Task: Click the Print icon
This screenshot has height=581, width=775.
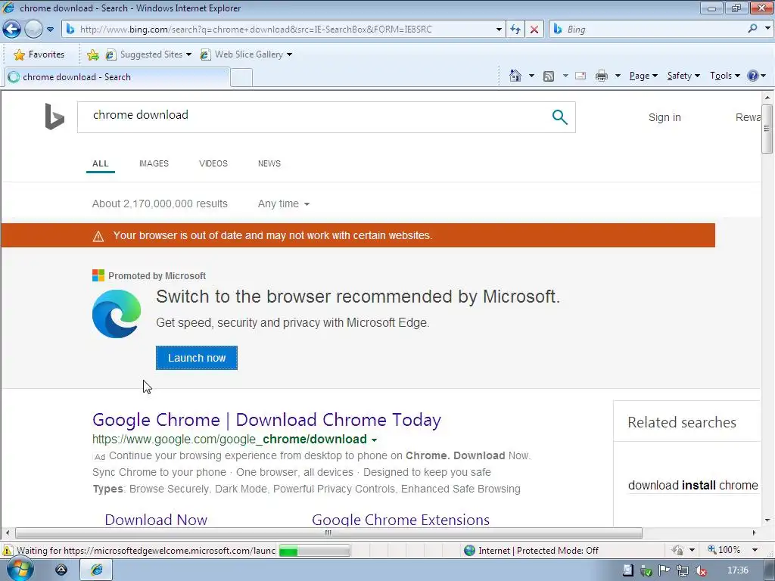Action: click(602, 76)
